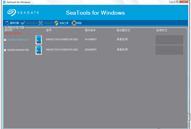Select serial number 50026B774801F330
Viewport: 191px width, 129px height.
[x=18, y=40]
